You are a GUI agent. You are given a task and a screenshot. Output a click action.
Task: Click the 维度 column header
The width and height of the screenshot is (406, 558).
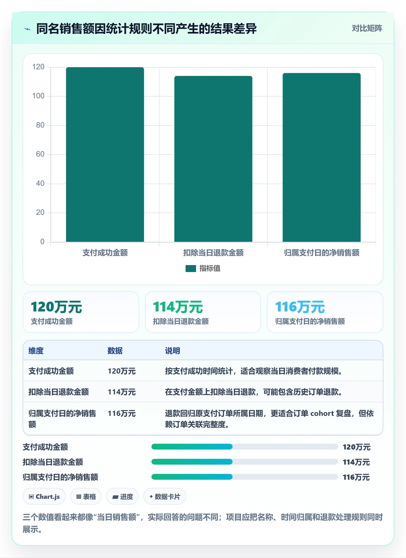[x=36, y=351]
